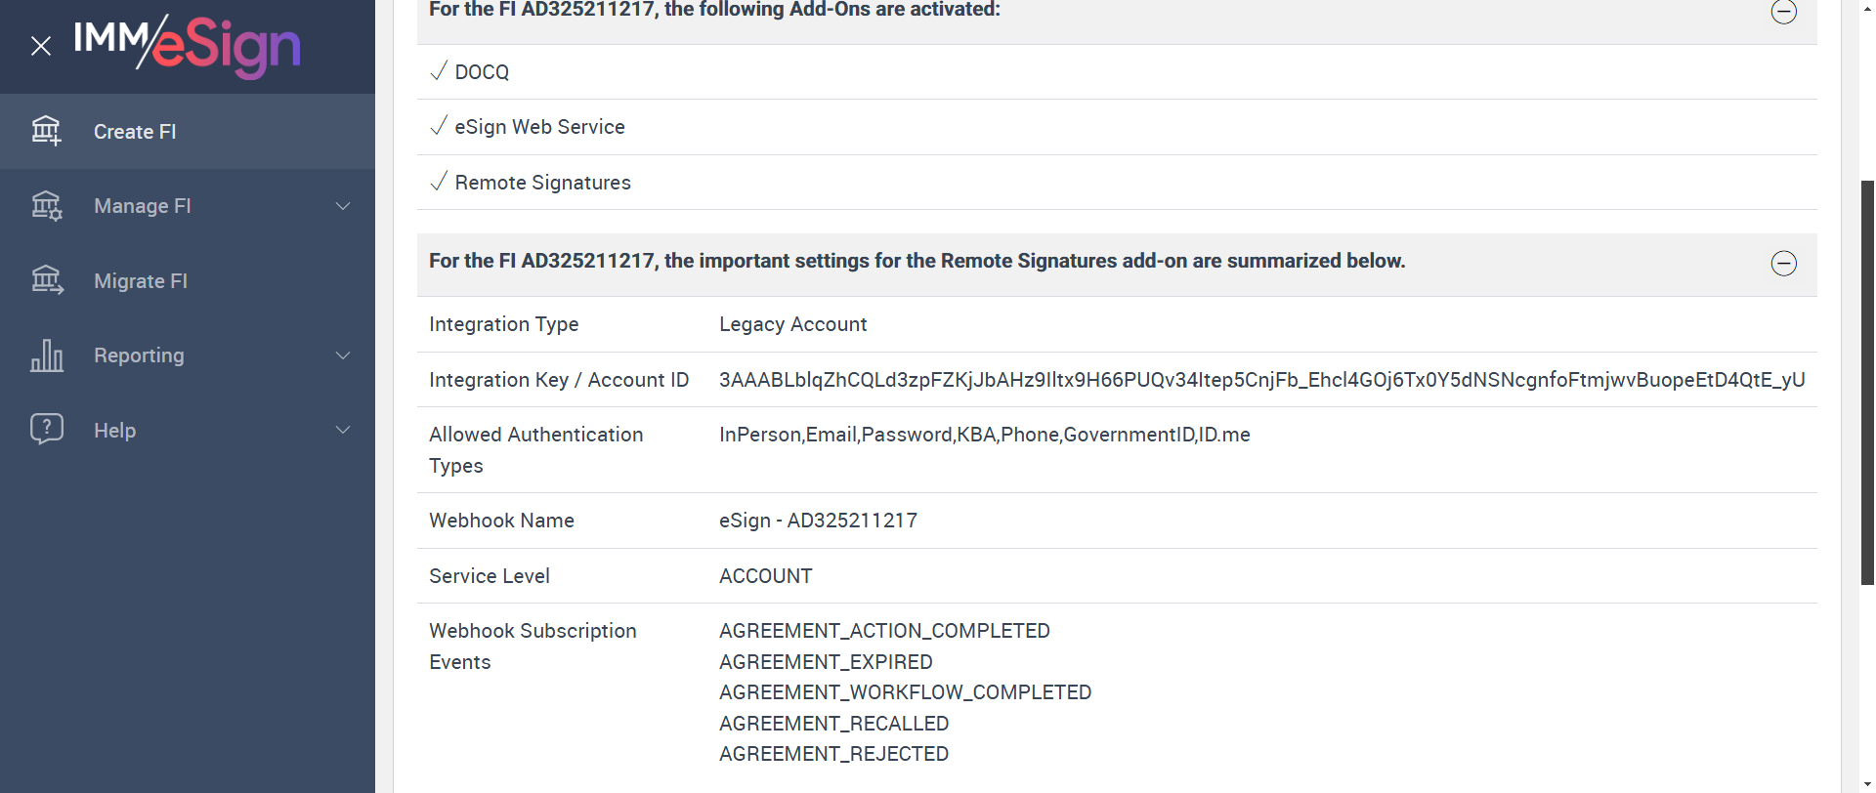1876x793 pixels.
Task: Collapse the activated Add-Ons section
Action: 1783,12
